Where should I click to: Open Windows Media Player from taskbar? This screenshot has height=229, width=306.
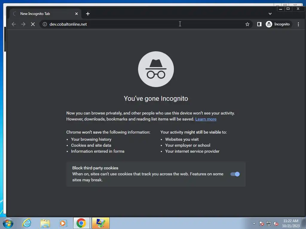(63, 223)
